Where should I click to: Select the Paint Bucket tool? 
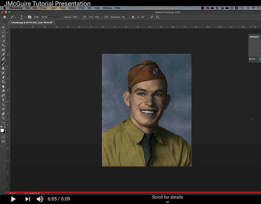[x=3, y=82]
